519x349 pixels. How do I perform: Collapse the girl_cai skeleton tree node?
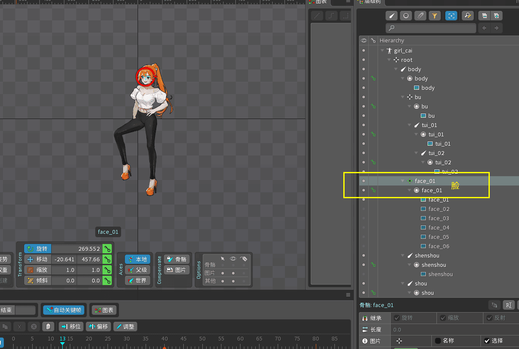coord(382,51)
